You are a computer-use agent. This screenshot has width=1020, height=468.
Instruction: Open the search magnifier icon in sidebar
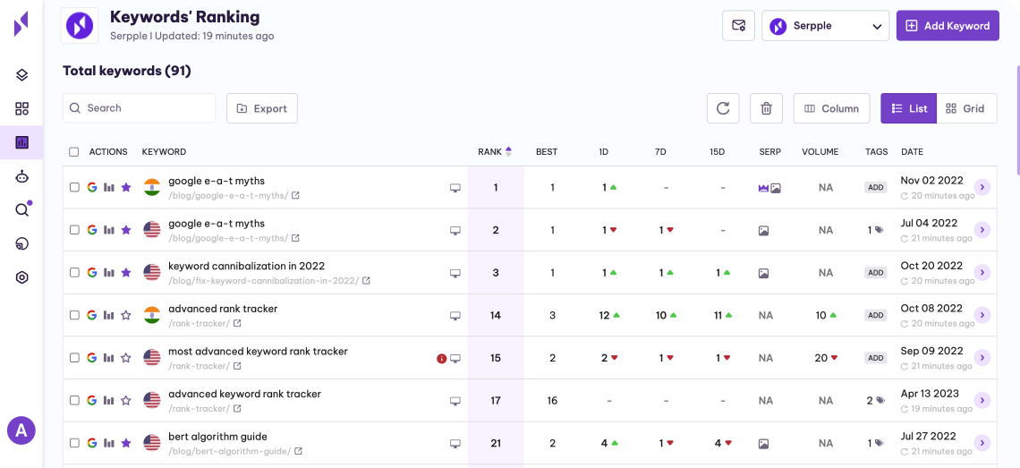tap(22, 209)
